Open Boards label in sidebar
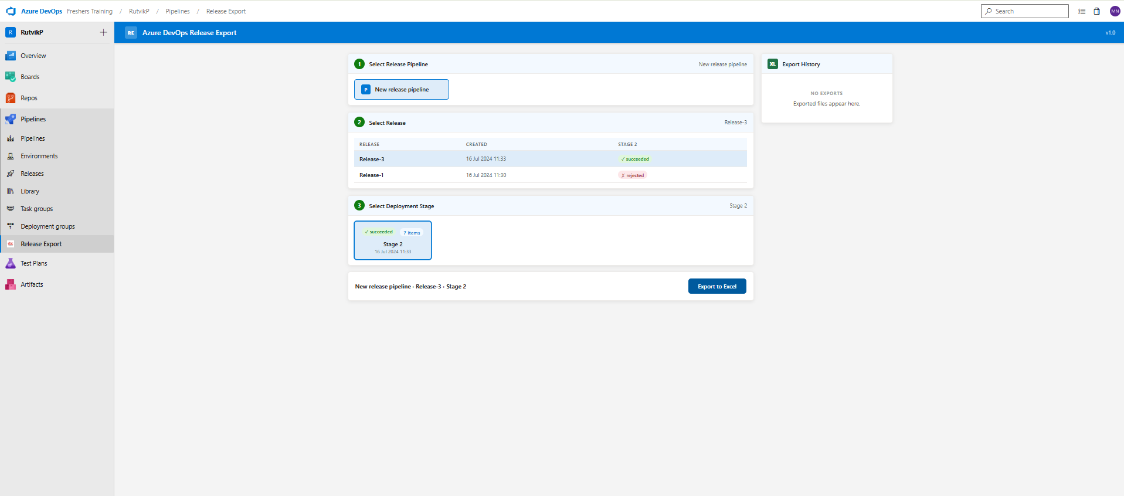The height and width of the screenshot is (496, 1124). point(30,77)
